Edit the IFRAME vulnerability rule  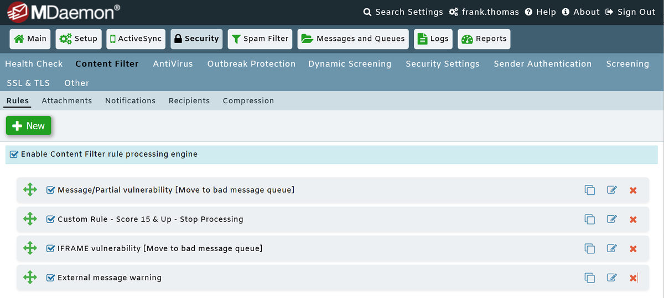click(x=611, y=248)
